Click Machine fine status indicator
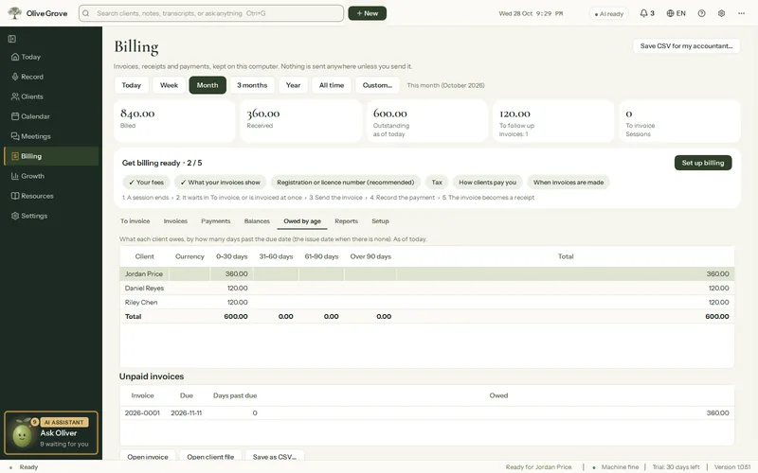The width and height of the screenshot is (758, 473). tap(616, 467)
